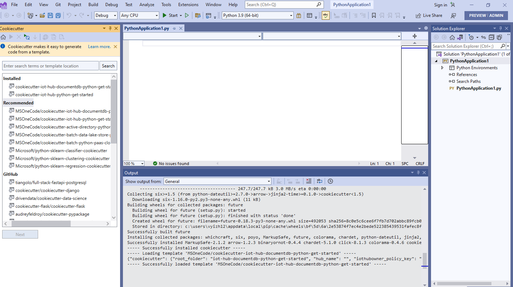
Task: Click the Home icon in the Cookiecutter toolbar
Action: click(3, 37)
